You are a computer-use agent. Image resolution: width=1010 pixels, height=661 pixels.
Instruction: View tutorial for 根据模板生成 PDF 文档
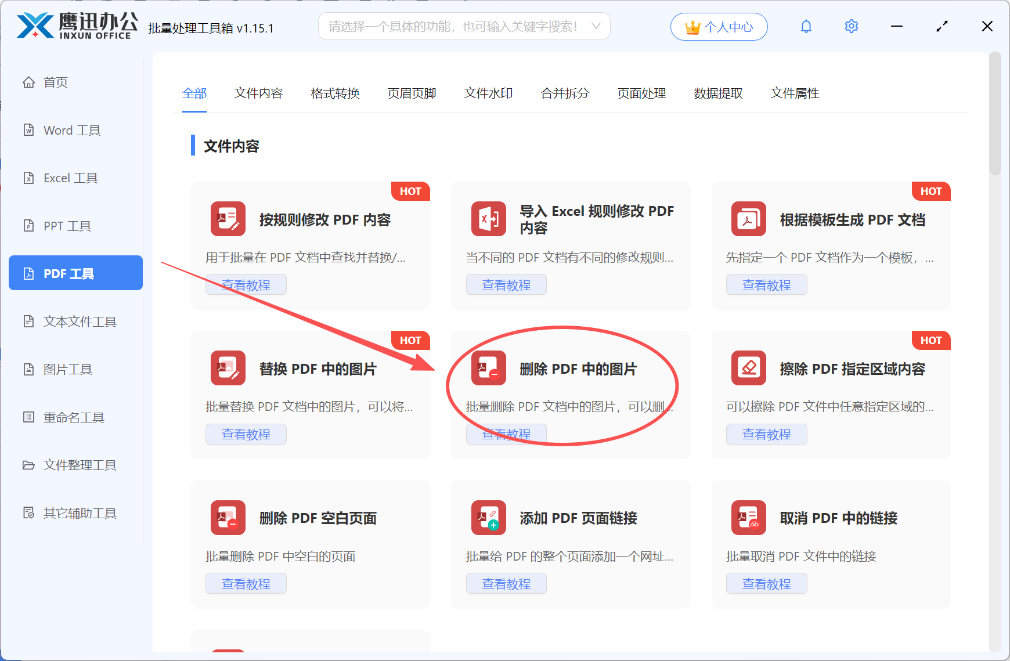tap(767, 285)
